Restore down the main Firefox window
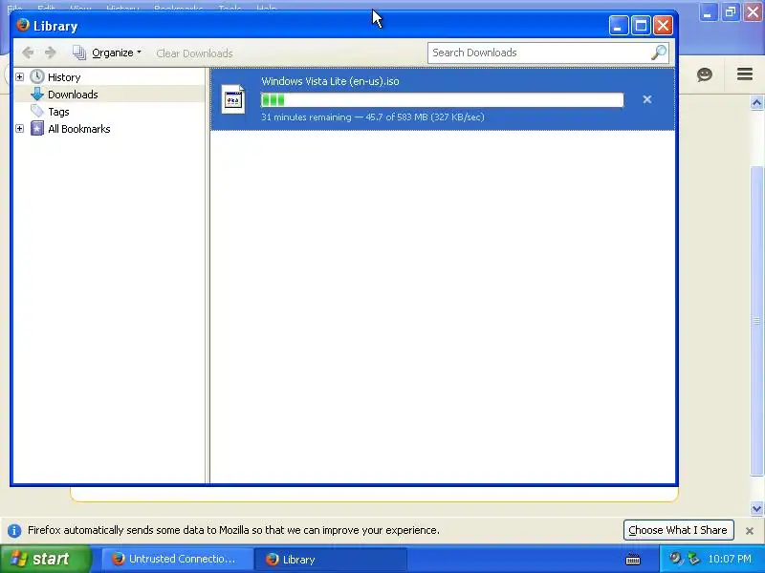The height and width of the screenshot is (573, 765). 730,12
